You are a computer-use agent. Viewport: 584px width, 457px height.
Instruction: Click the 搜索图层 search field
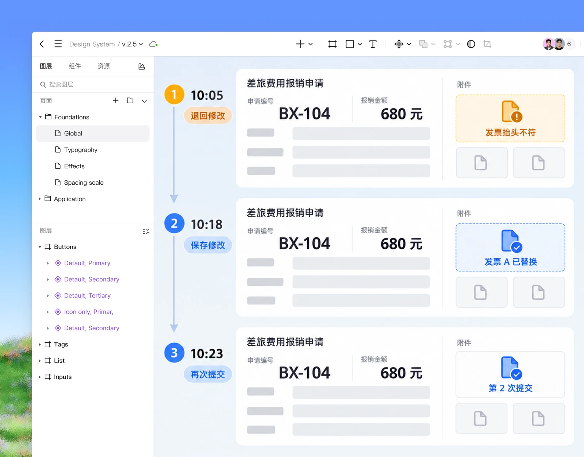(93, 84)
